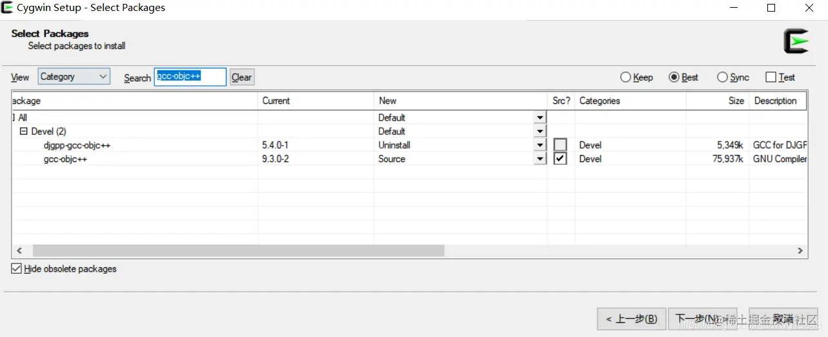Tick Src? checkbox for djgpp-gcc-objc++
Screen dimensions: 828x337
coord(560,145)
